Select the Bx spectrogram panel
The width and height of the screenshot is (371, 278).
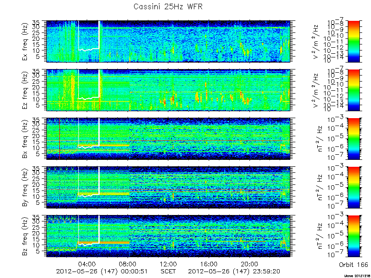pos(168,139)
